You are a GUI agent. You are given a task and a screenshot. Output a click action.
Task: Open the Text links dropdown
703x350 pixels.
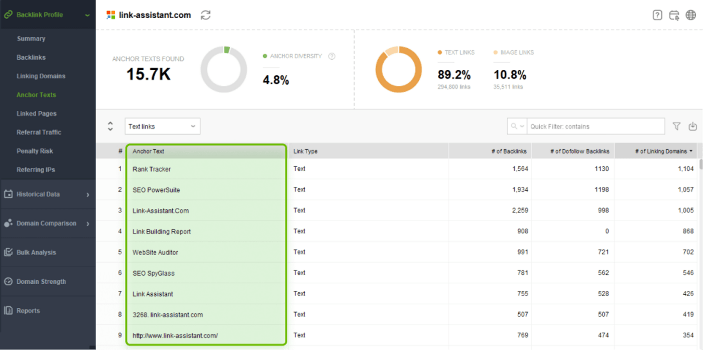(x=162, y=126)
